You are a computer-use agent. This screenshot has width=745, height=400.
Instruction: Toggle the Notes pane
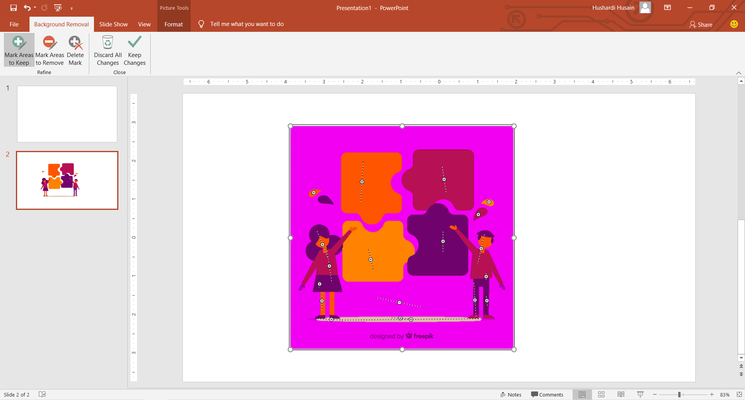[x=511, y=395]
